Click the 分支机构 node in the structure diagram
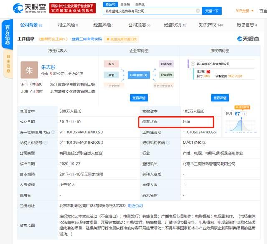Screen dimensions: 267x244 (x=166, y=75)
